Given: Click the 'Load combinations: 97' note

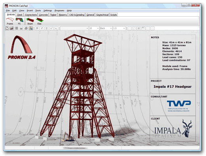Looking at the screenshot, I should (x=176, y=60).
